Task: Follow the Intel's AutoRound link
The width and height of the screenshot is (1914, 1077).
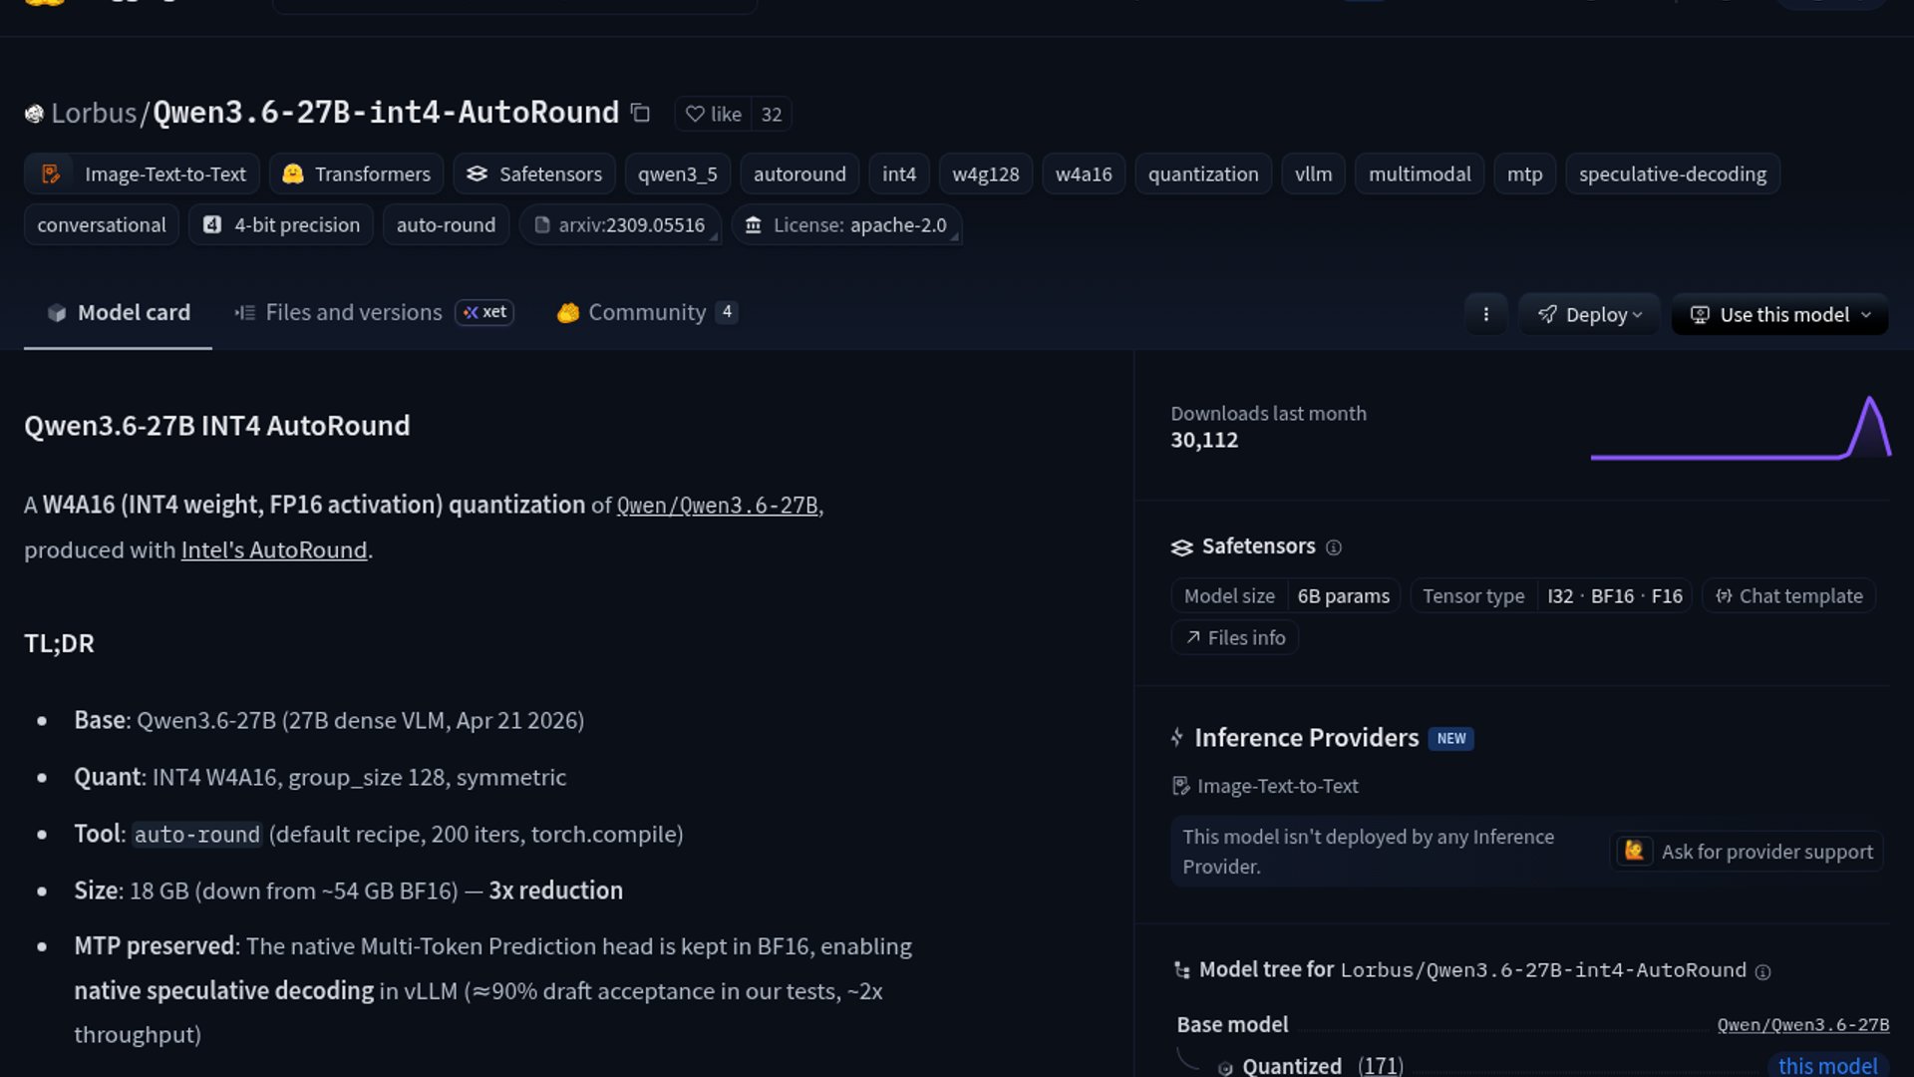Action: (273, 550)
